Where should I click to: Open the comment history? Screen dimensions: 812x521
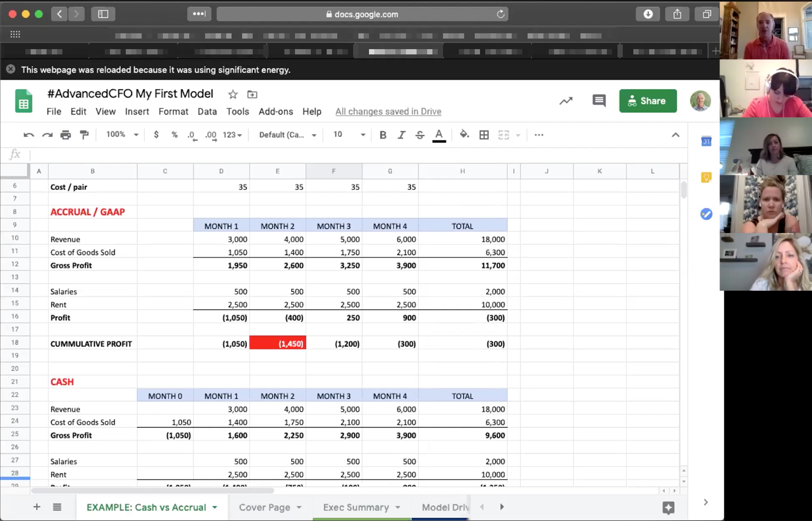[x=599, y=100]
